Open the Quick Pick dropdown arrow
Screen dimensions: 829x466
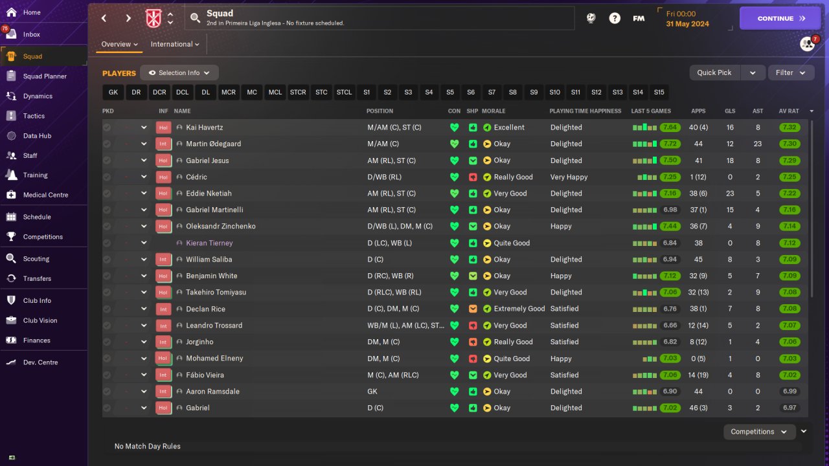pyautogui.click(x=753, y=73)
